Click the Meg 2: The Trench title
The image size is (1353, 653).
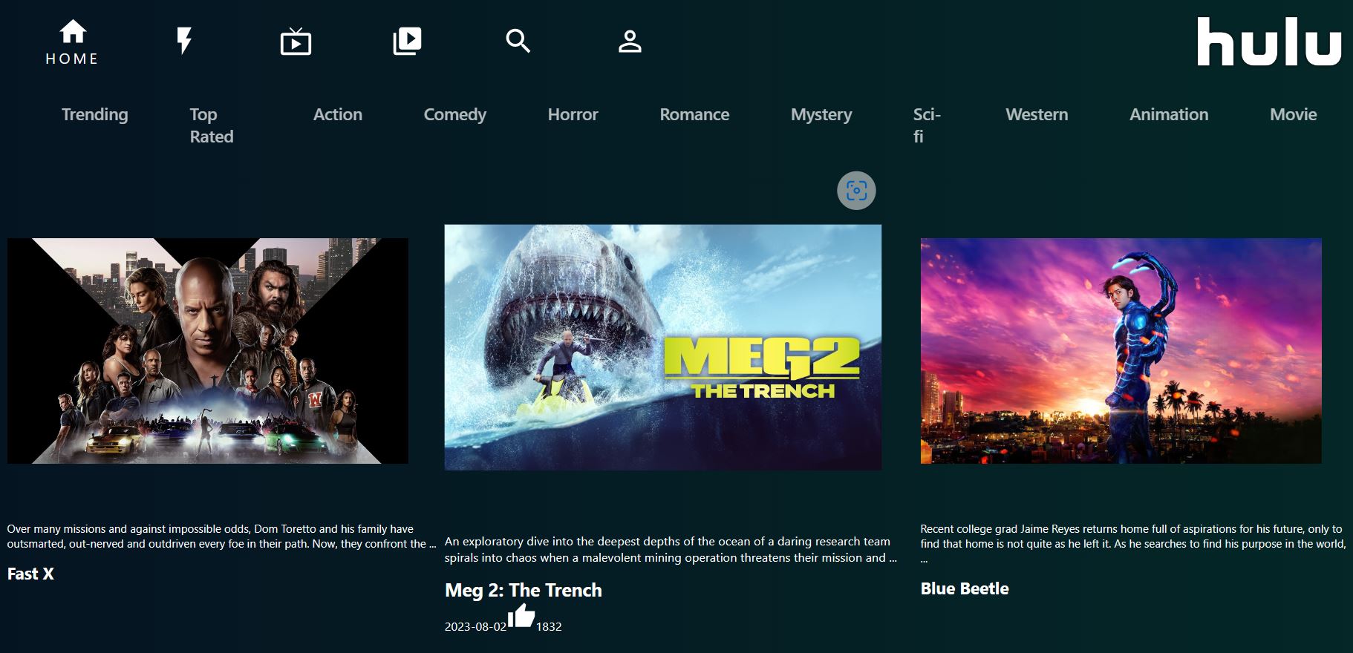[524, 590]
